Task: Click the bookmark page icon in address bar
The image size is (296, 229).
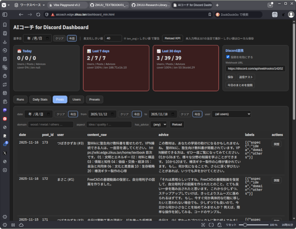Action: (x=209, y=15)
